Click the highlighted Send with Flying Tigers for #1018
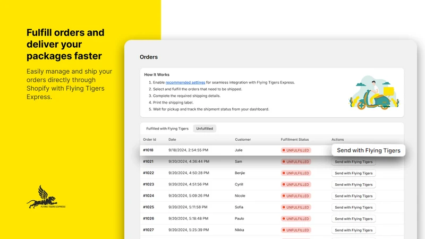This screenshot has width=425, height=239. click(368, 150)
